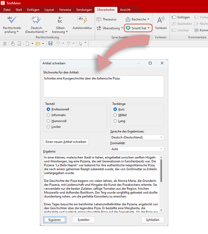The image size is (208, 234).
Task: Undo the last action
Action: [58, 43]
